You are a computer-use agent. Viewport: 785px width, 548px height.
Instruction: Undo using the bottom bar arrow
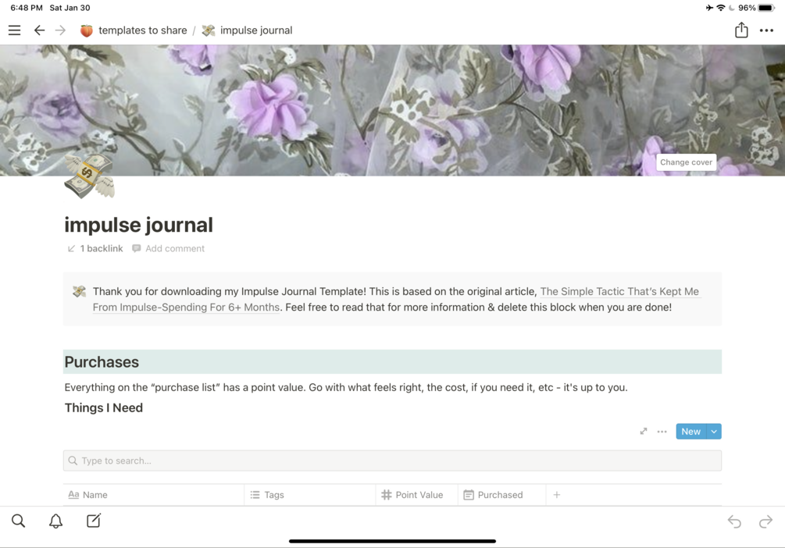point(734,522)
